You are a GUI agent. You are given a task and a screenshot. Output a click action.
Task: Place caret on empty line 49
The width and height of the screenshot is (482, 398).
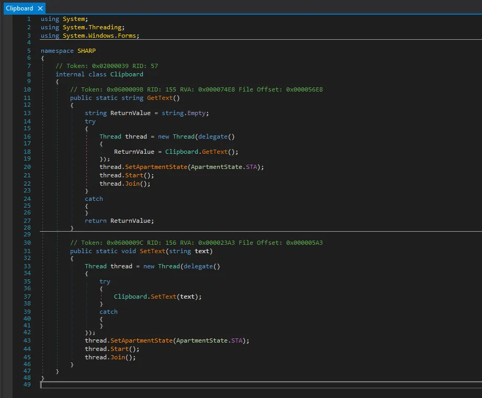[x=105, y=384]
